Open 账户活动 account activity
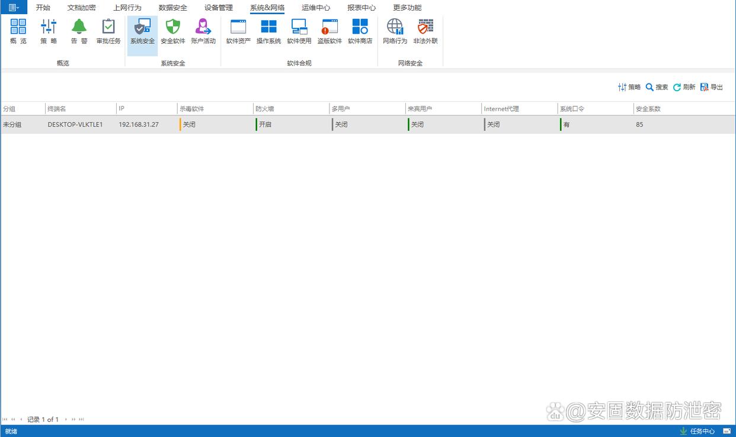This screenshot has width=736, height=437. point(203,31)
